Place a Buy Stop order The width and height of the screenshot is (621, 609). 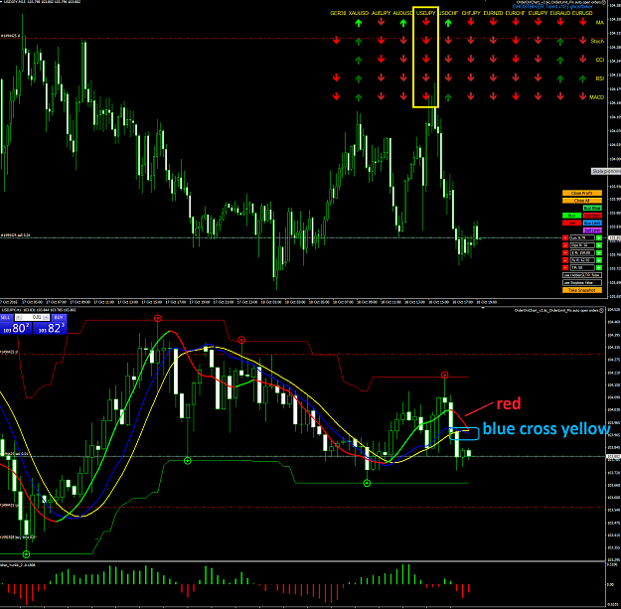tap(592, 208)
